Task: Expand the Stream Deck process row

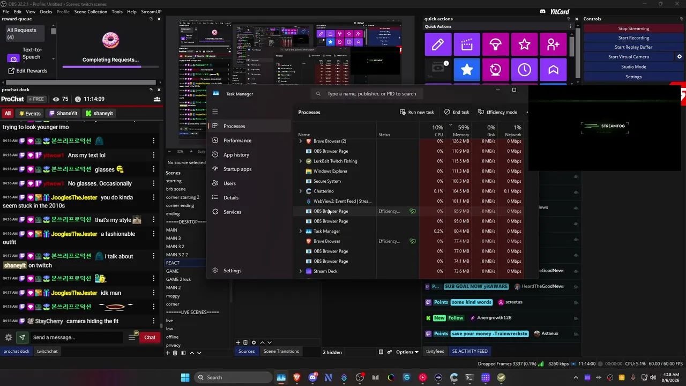Action: pos(301,271)
